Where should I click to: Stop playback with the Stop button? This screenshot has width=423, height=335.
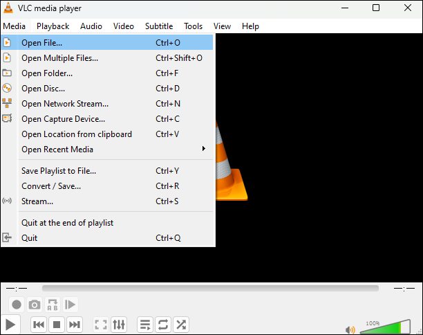(57, 325)
